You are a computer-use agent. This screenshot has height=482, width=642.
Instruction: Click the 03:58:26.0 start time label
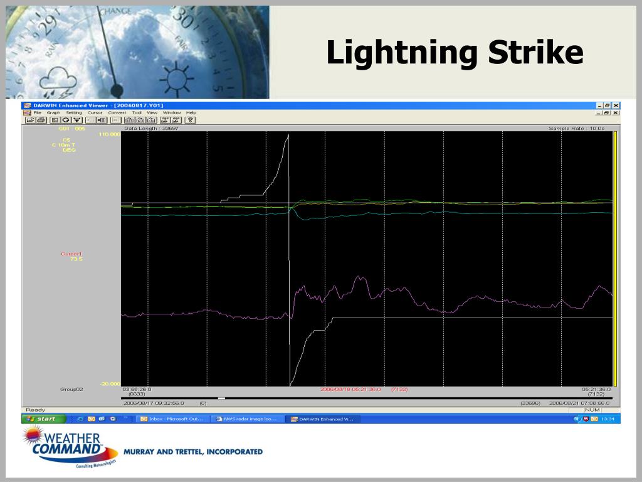click(137, 389)
